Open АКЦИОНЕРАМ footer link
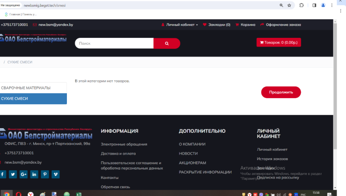The image size is (346, 196). click(192, 163)
